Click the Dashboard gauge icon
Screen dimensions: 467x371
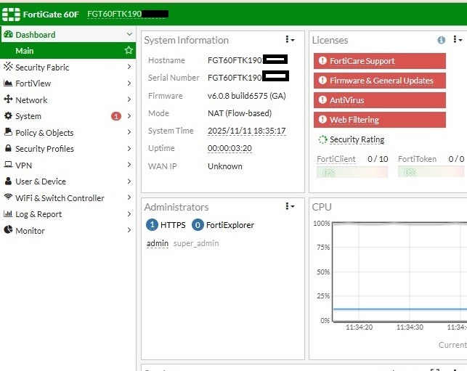(8, 34)
